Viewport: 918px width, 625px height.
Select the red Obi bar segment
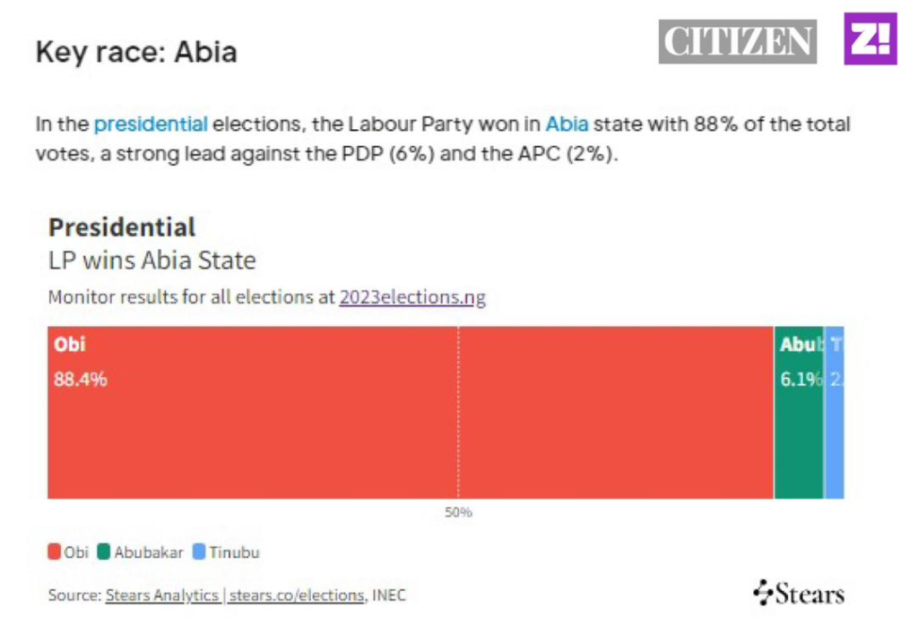410,430
